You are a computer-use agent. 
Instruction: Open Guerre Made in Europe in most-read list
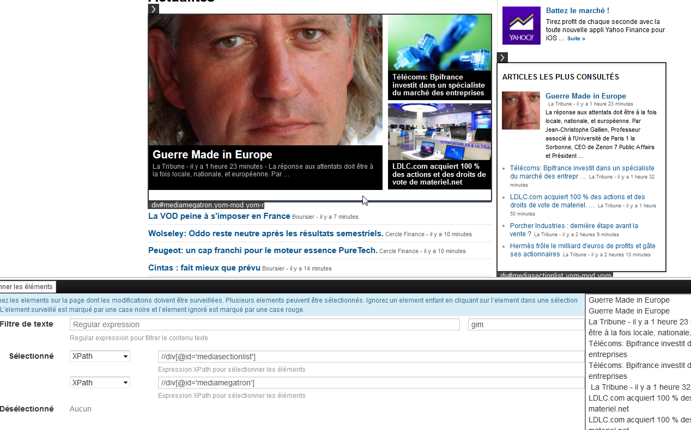pyautogui.click(x=586, y=96)
